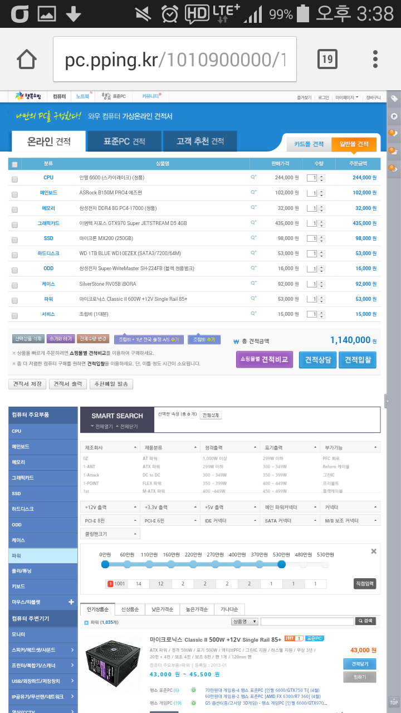The image size is (401, 713).
Task: Switch to the 표준PC 견적 tab
Action: point(124,141)
